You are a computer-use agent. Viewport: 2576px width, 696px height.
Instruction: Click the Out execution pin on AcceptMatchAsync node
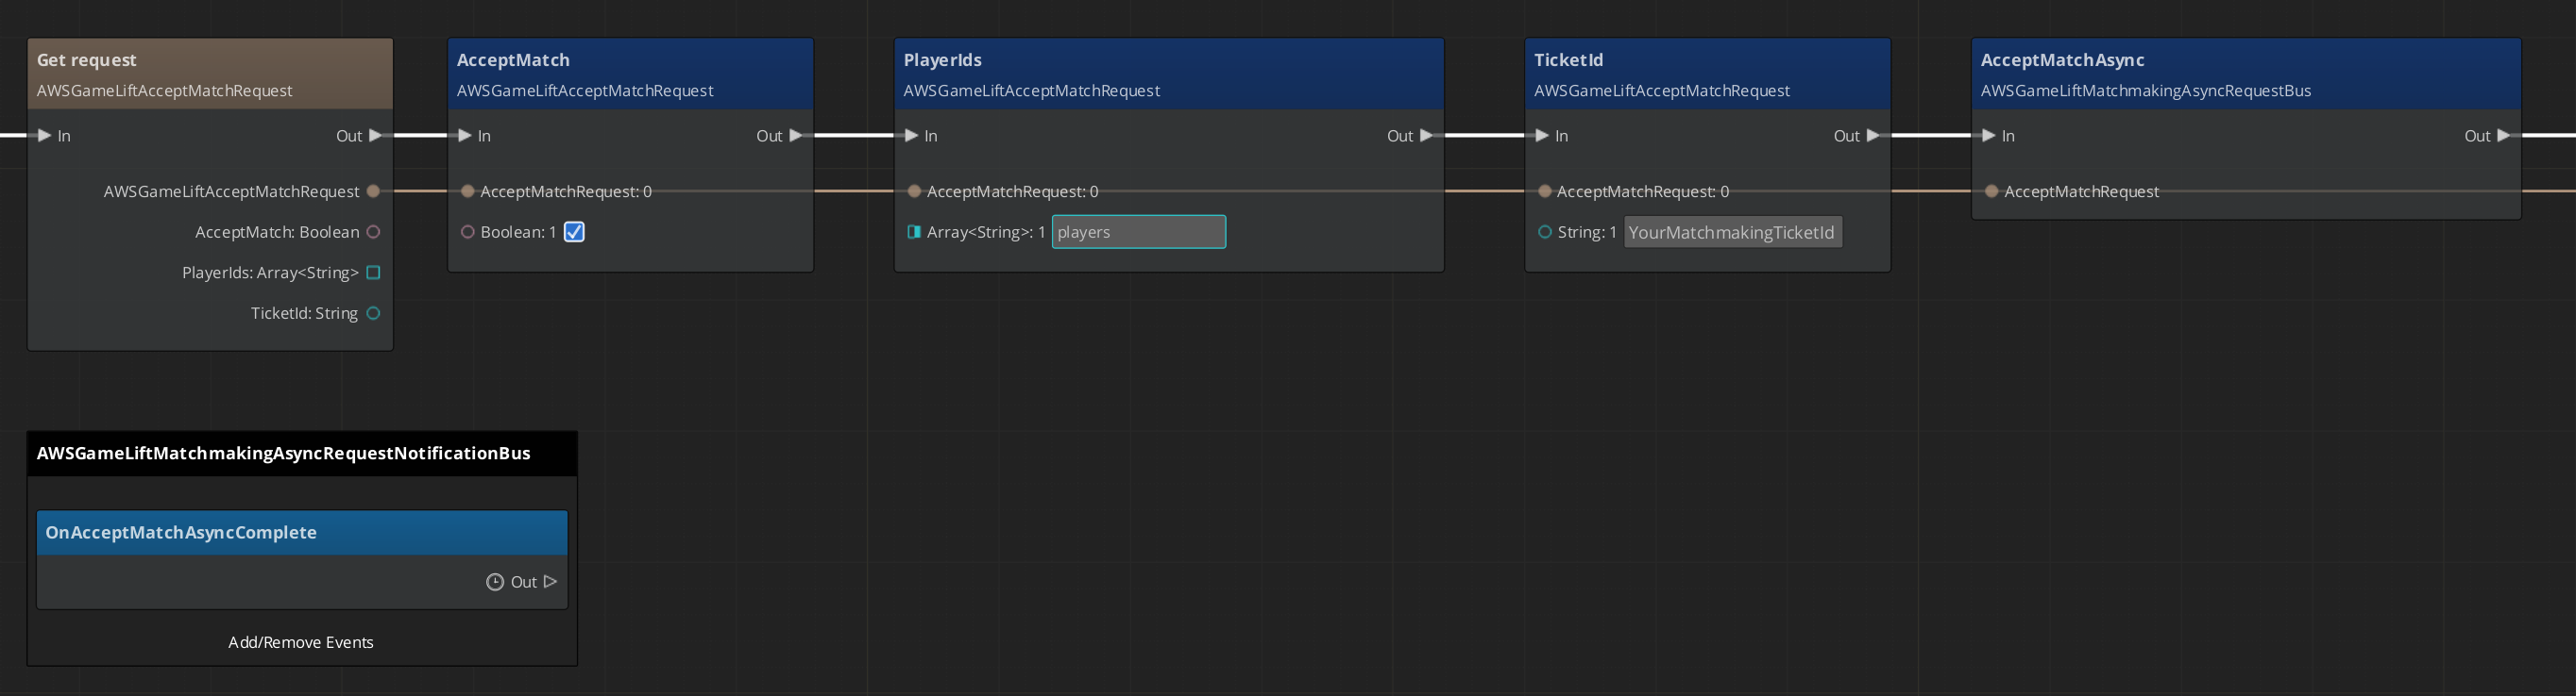pyautogui.click(x=2503, y=136)
